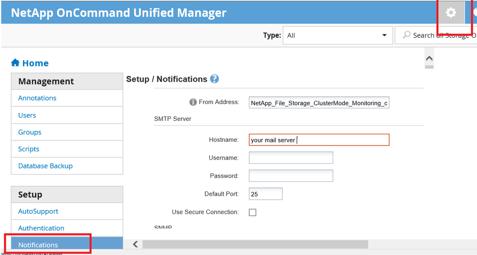Select AutoSupport under Setup
477x255 pixels.
pos(38,211)
